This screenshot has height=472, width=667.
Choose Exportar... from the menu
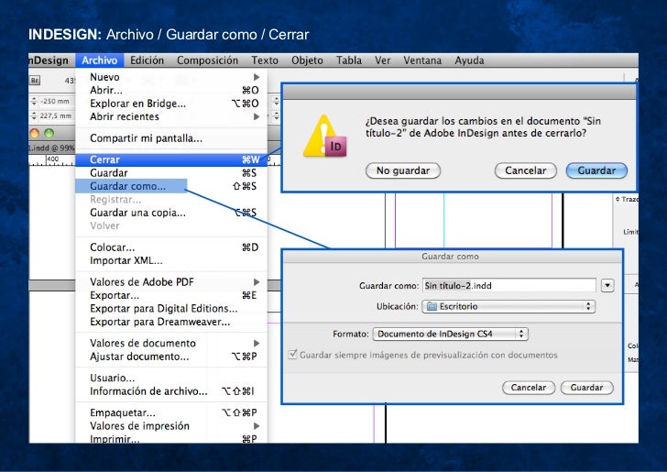tap(171, 295)
